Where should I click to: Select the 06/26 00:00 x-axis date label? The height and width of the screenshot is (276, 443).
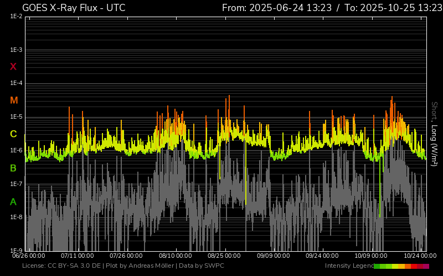29,256
